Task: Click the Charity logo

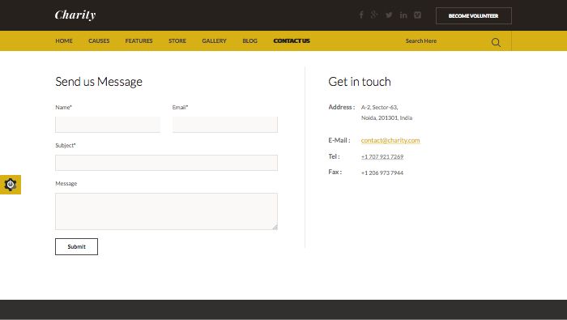Action: (x=75, y=15)
